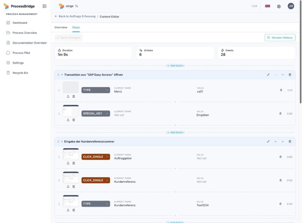302x223 pixels.
Task: Click the va01 value text
Action: click(x=200, y=91)
